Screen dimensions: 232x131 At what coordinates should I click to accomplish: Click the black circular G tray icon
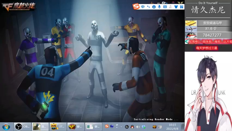[127, 127]
